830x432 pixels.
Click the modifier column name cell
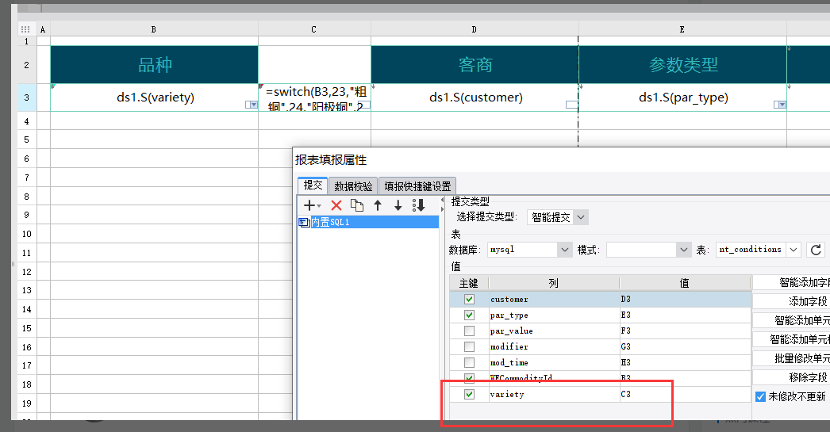(x=554, y=347)
